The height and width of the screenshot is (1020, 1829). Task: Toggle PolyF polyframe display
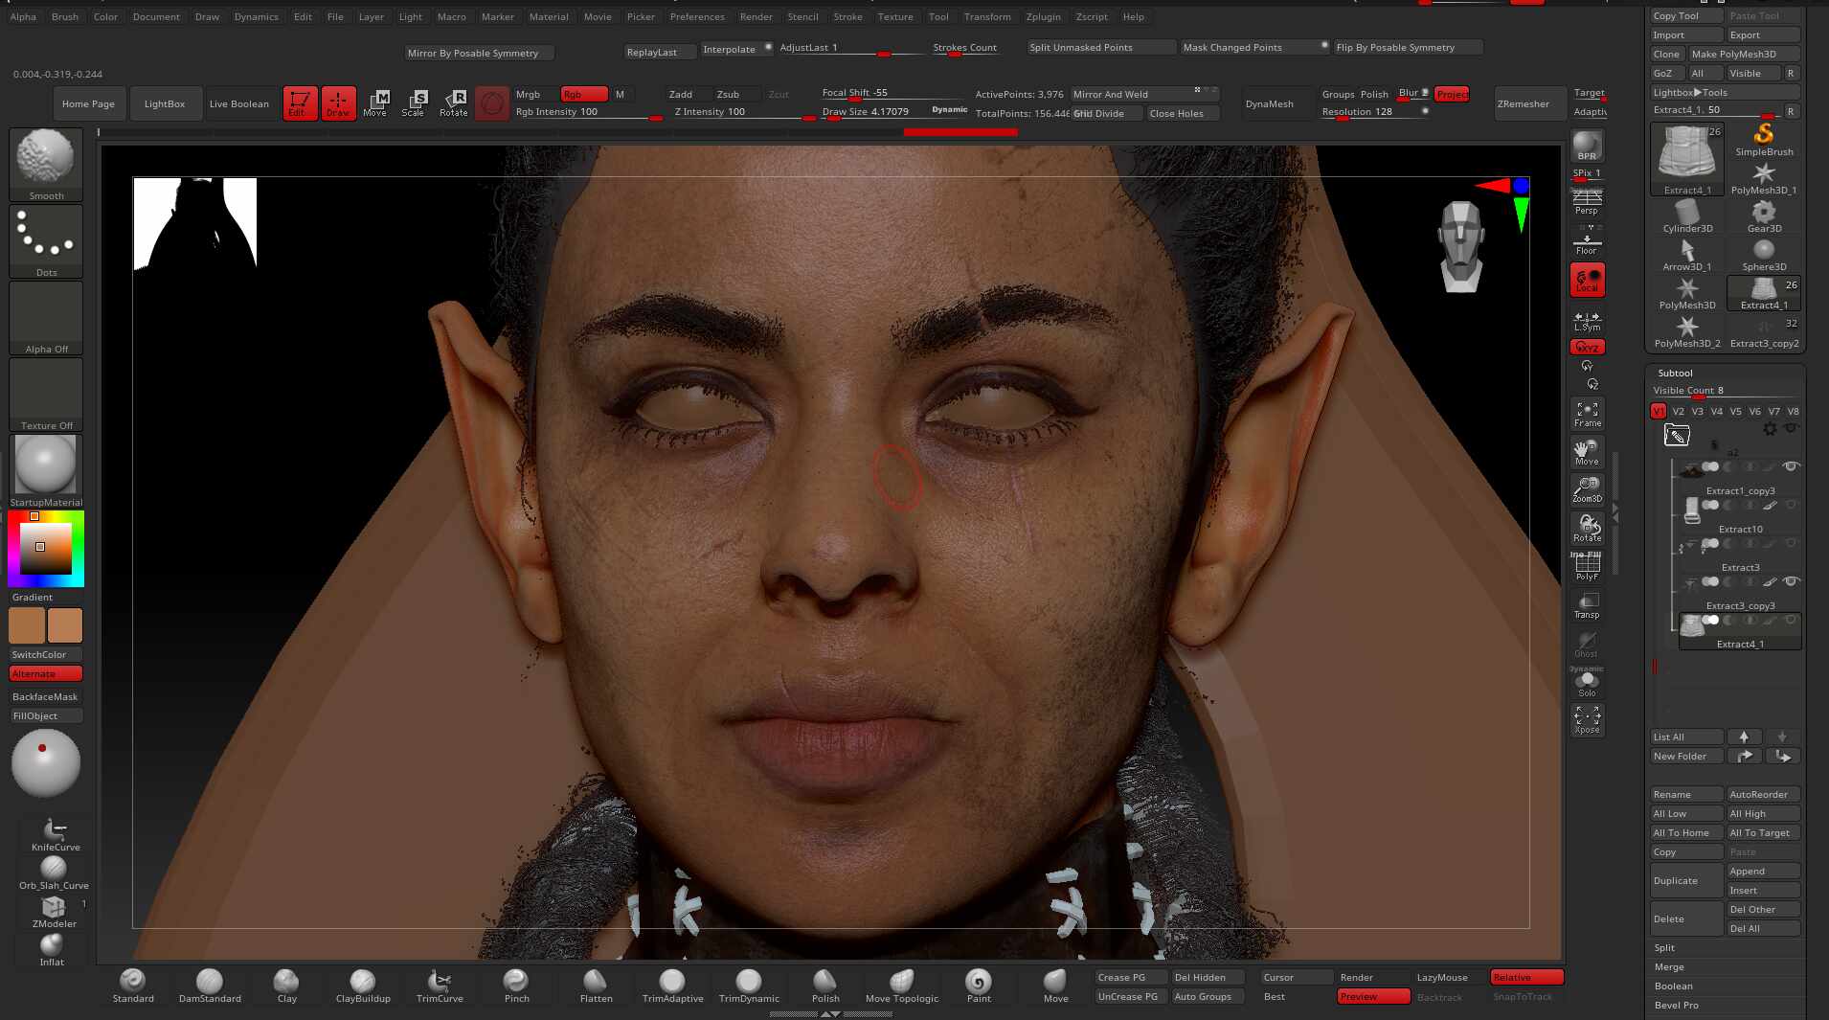[x=1587, y=567]
